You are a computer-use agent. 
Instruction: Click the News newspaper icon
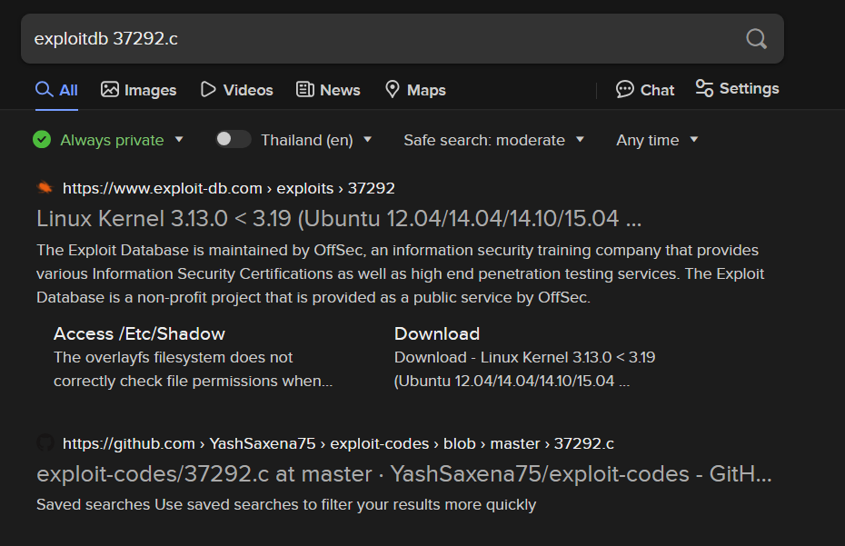point(305,89)
